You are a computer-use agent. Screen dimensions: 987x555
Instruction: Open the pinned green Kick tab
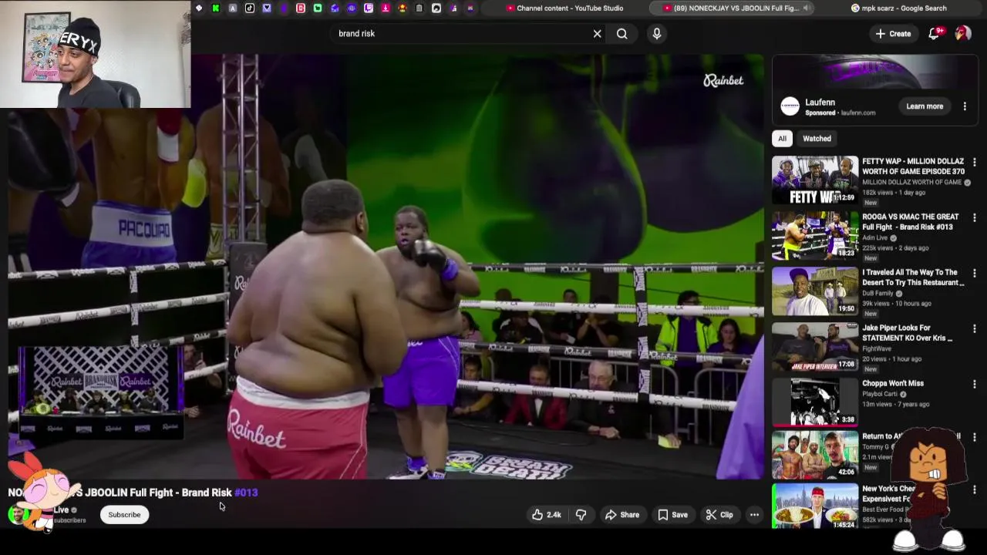[x=216, y=8]
